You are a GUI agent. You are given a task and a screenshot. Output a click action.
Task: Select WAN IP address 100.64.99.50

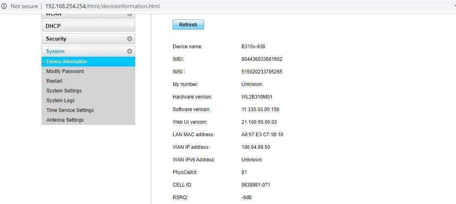coord(256,147)
